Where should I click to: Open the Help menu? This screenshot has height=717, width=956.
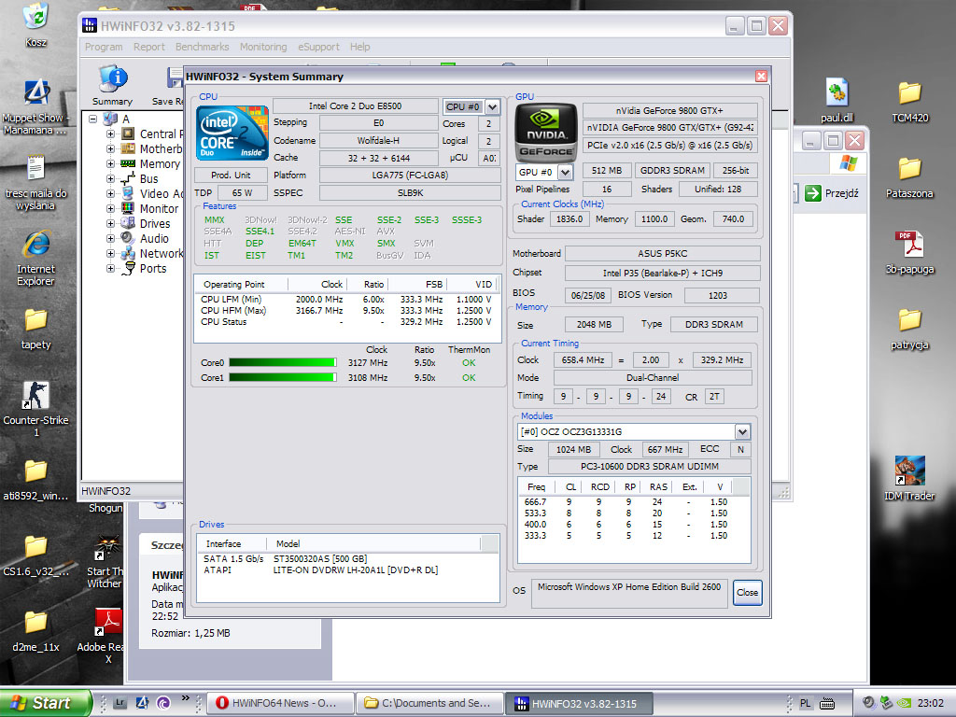pos(359,47)
